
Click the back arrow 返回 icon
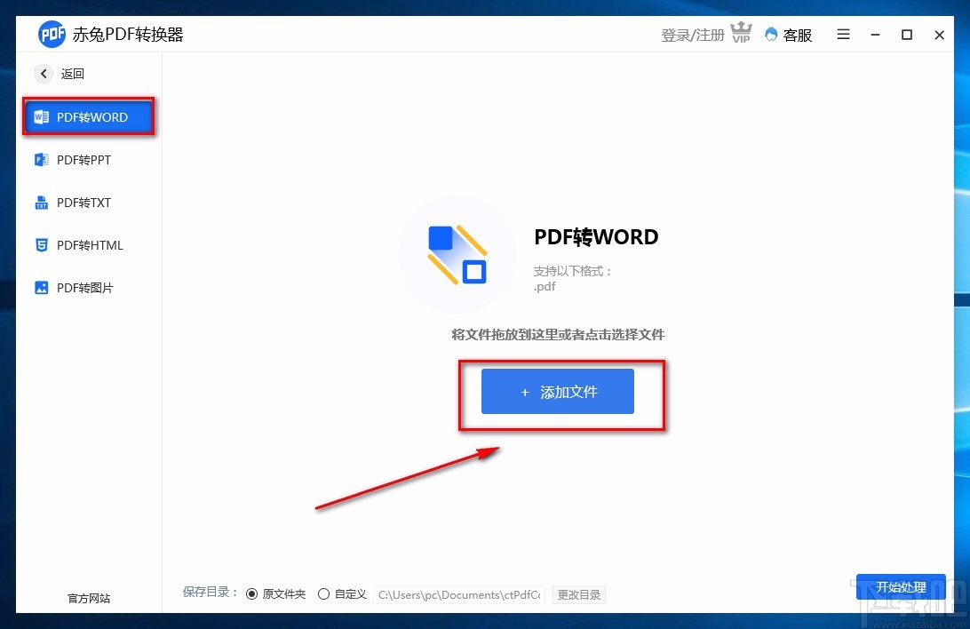tap(44, 74)
